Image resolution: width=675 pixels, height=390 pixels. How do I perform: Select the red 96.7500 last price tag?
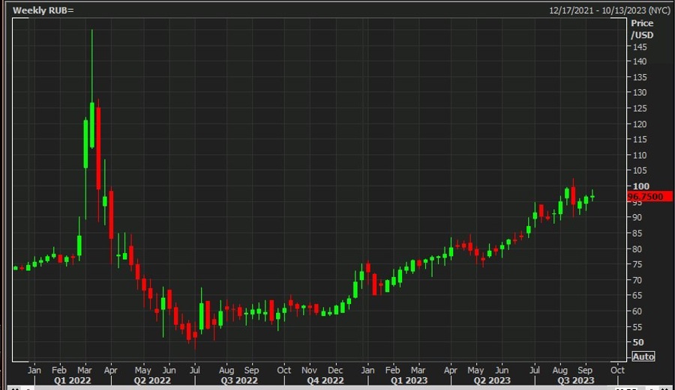pos(650,197)
